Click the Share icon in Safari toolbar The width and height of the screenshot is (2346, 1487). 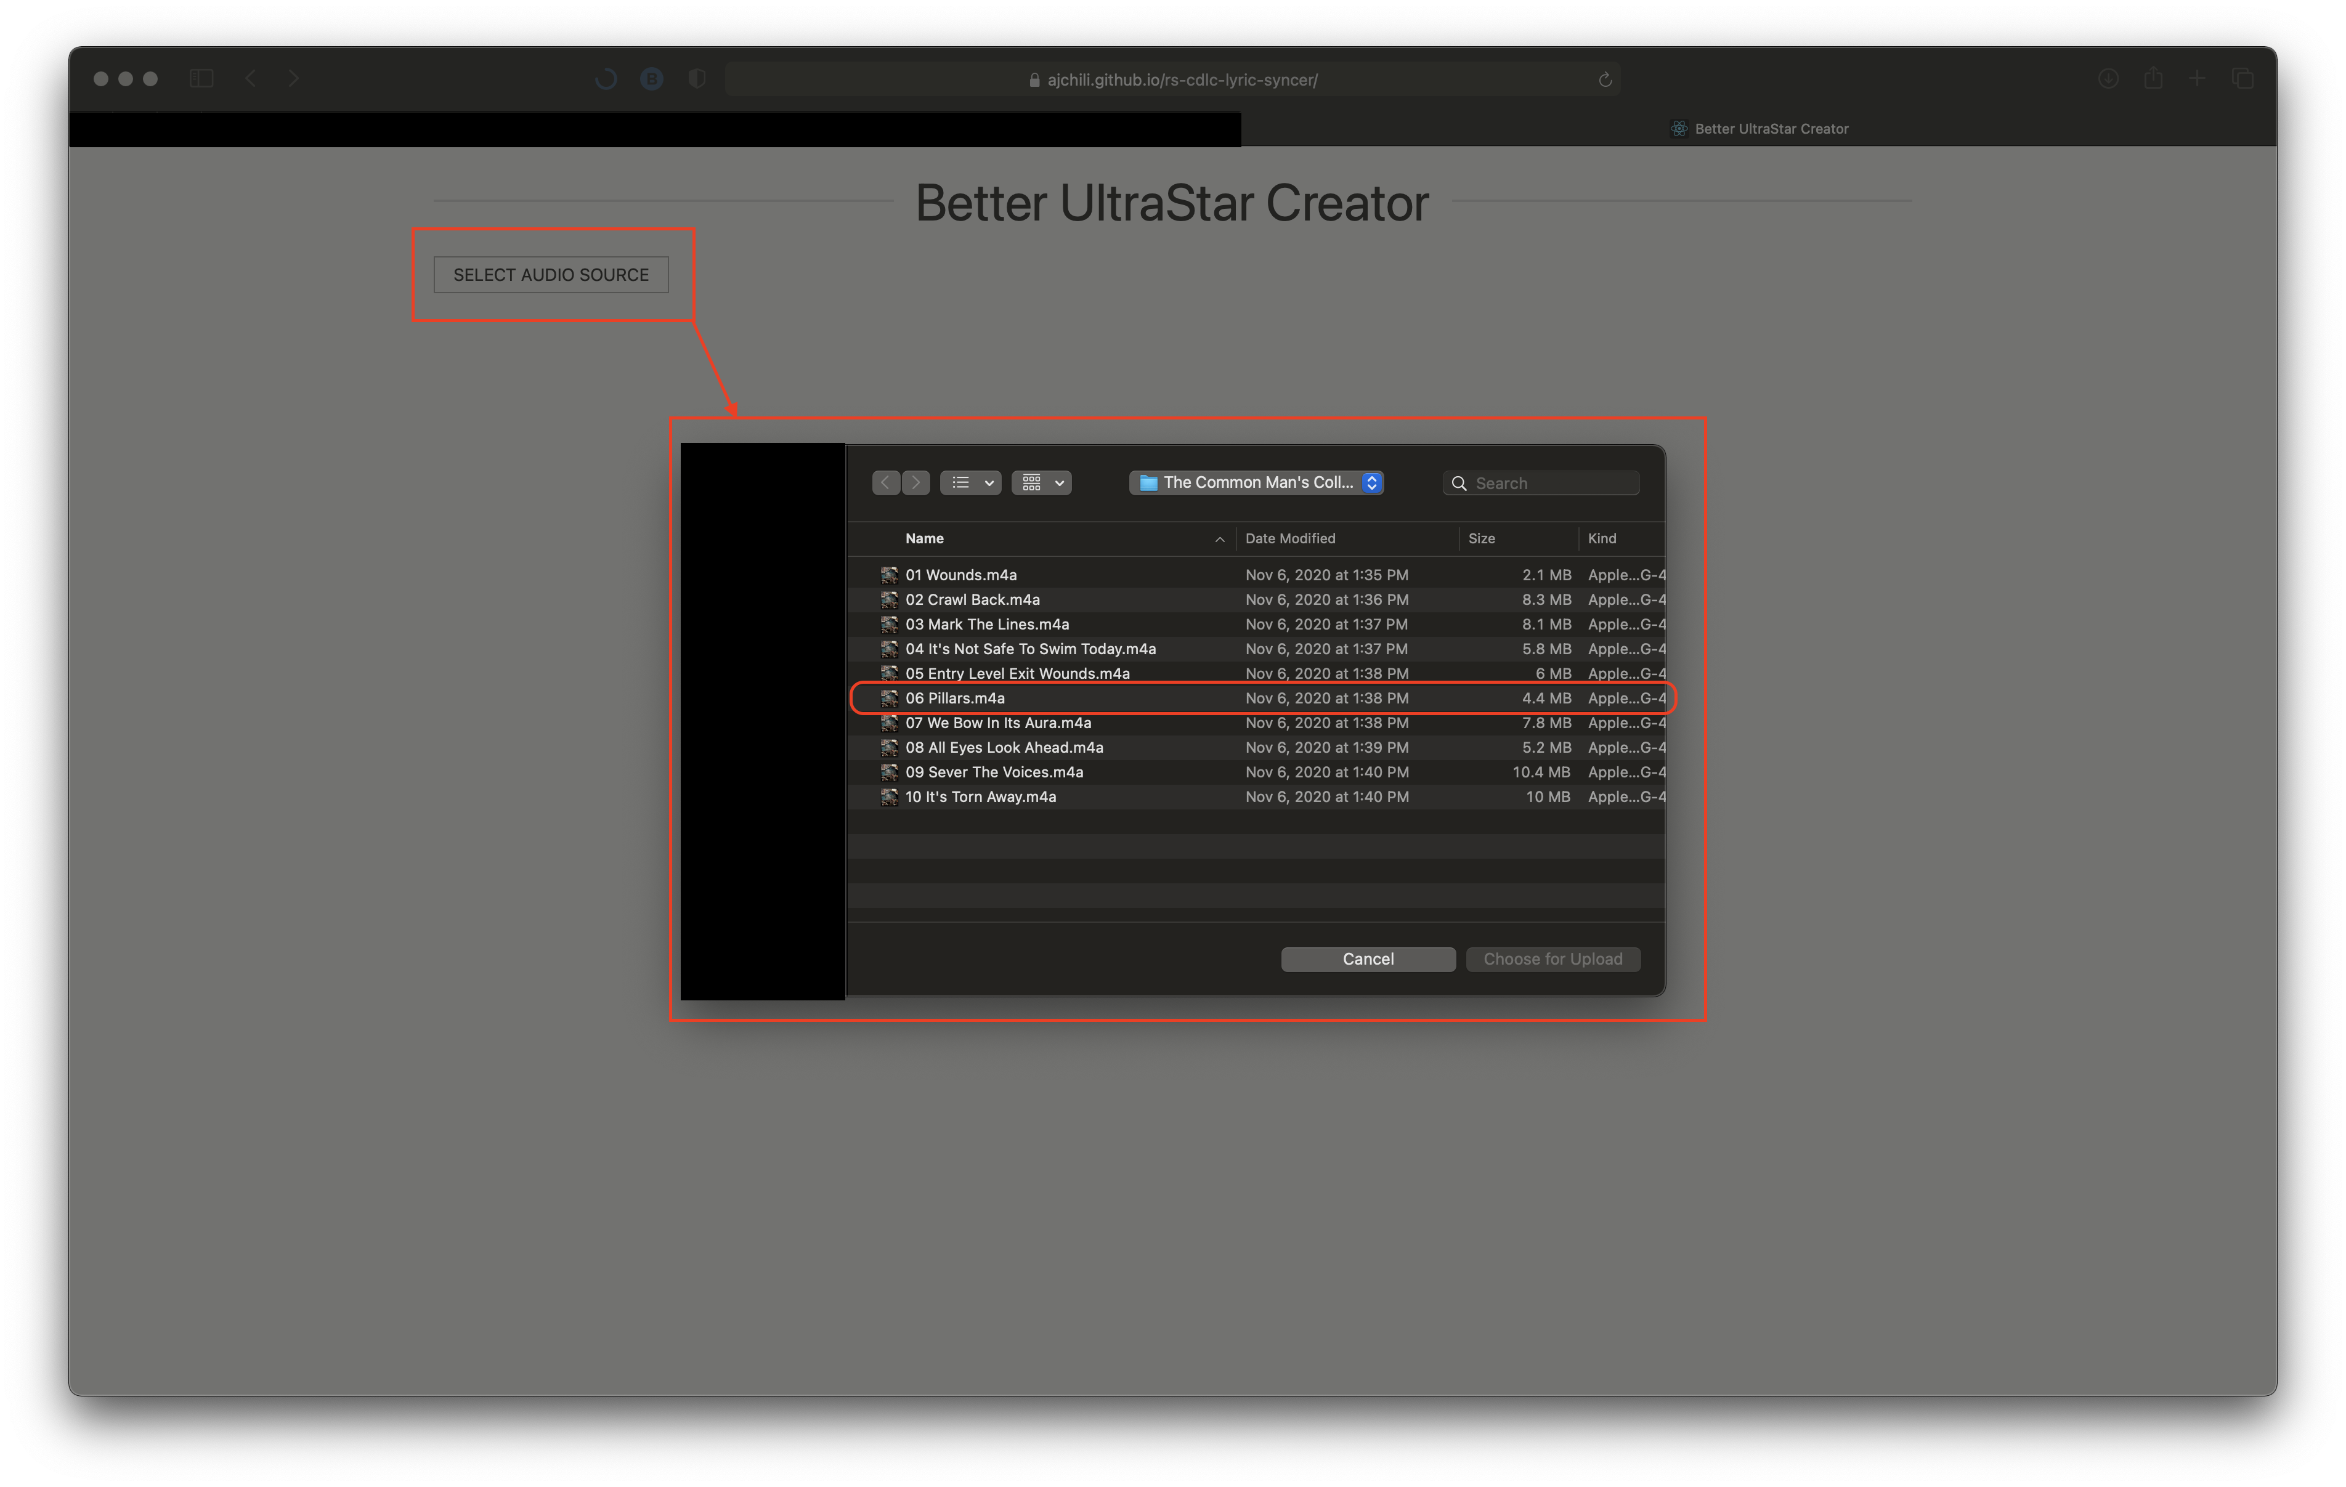(x=2153, y=79)
